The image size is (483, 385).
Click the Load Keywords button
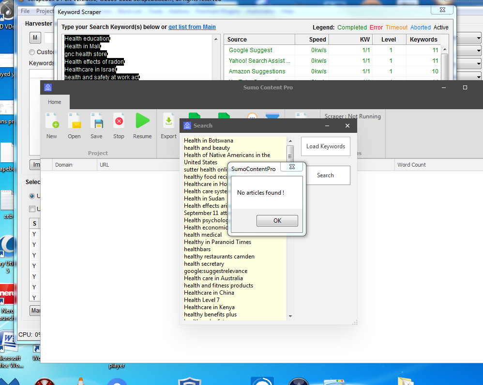pos(326,146)
